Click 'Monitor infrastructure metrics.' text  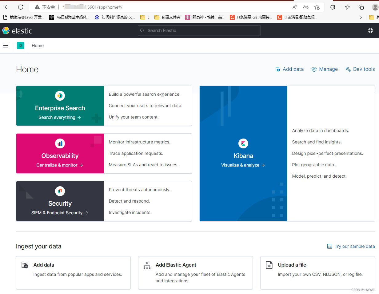139,142
